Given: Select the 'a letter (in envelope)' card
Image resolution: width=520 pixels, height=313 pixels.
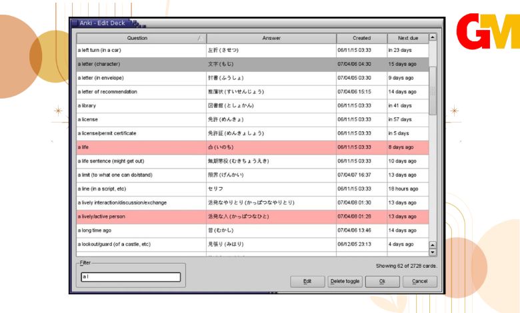Looking at the screenshot, I should point(253,78).
